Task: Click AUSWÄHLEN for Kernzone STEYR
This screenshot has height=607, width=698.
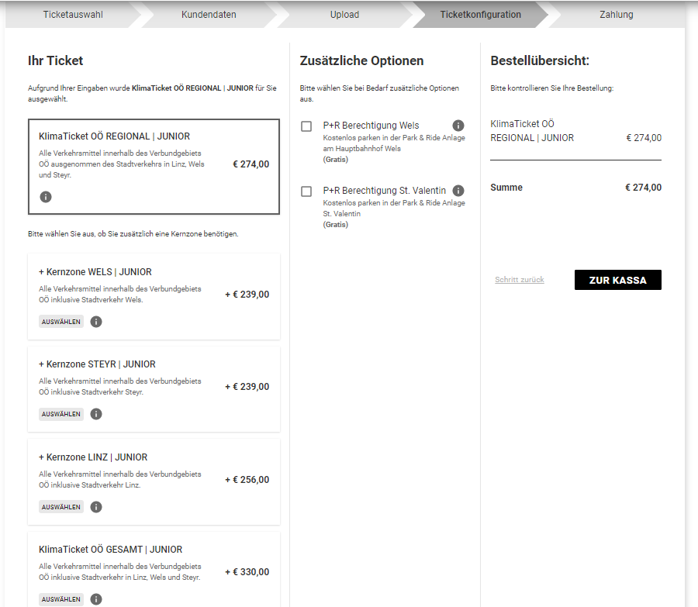Action: click(x=61, y=414)
